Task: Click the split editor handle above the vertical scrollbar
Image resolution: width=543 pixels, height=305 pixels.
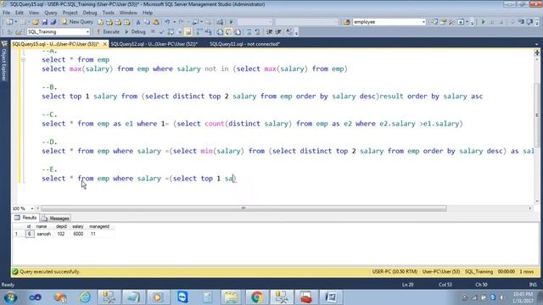Action: tap(536, 53)
